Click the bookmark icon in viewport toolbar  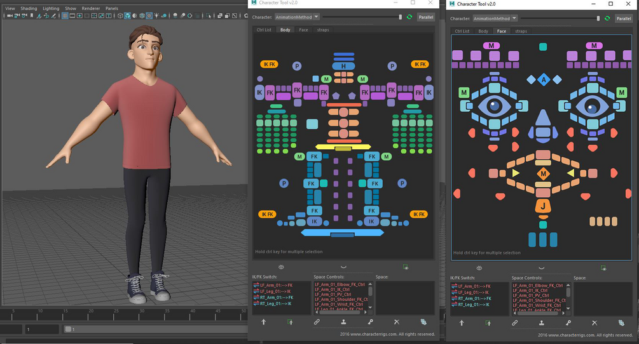point(32,16)
